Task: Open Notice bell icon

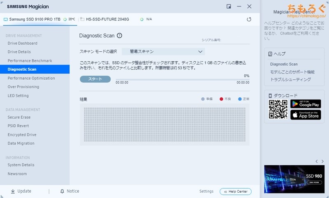Action: coord(62,191)
